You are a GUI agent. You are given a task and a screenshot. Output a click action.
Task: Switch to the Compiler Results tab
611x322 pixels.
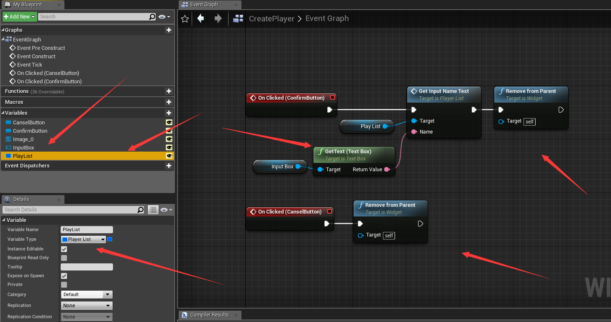(209, 314)
